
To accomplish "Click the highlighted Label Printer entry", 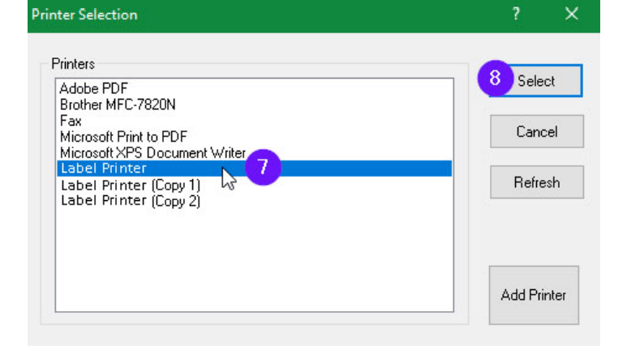I will [x=103, y=169].
